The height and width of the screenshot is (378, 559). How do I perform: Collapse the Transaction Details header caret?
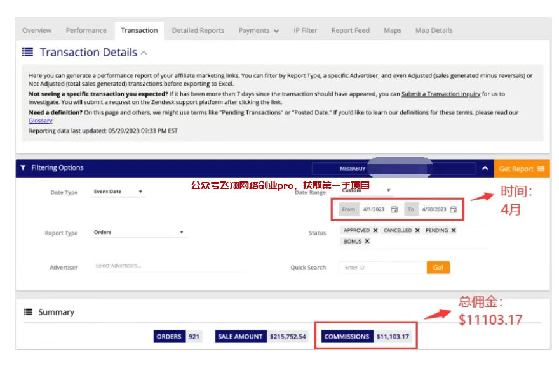(x=144, y=53)
